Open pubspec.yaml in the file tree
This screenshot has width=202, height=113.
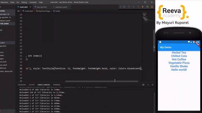tap(8, 65)
